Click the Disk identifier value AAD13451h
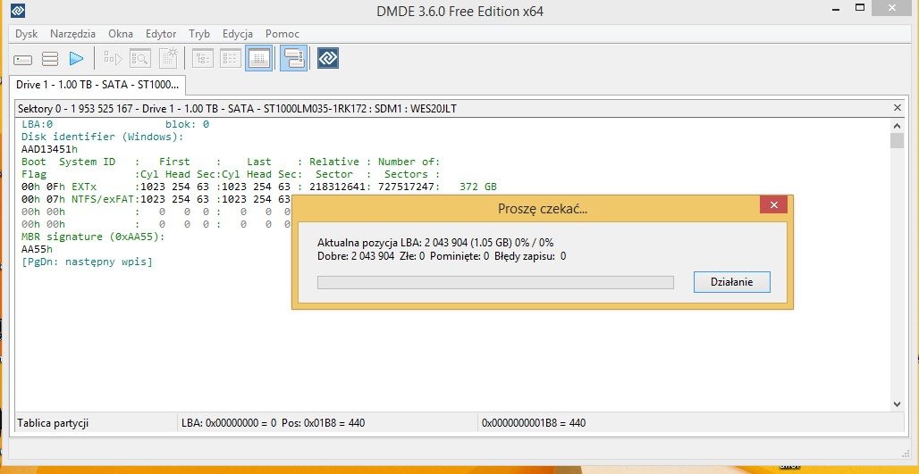This screenshot has height=474, width=919. coord(49,149)
